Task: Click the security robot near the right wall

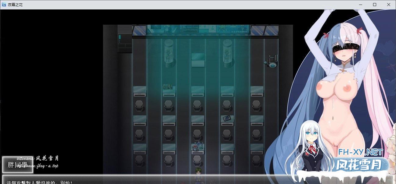Action: pos(272,61)
